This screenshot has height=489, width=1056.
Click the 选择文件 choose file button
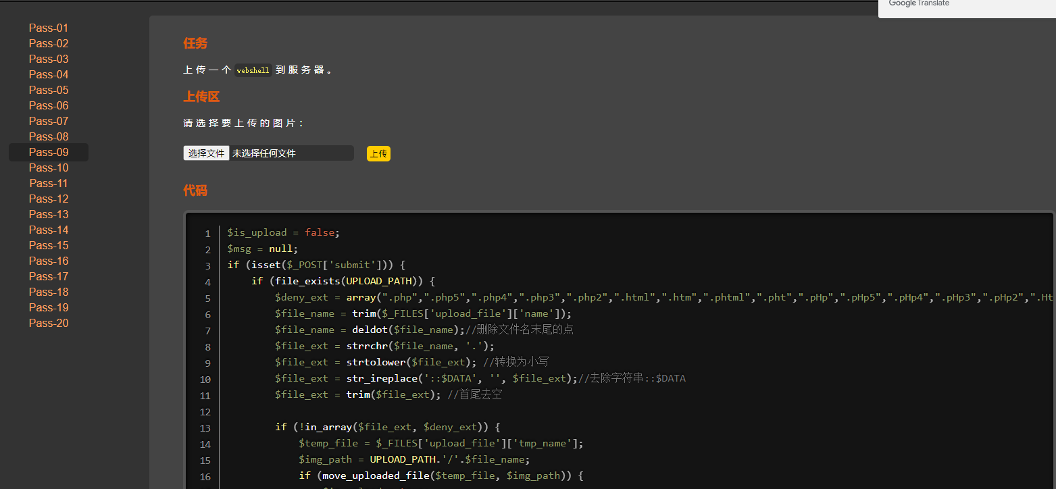tap(206, 153)
